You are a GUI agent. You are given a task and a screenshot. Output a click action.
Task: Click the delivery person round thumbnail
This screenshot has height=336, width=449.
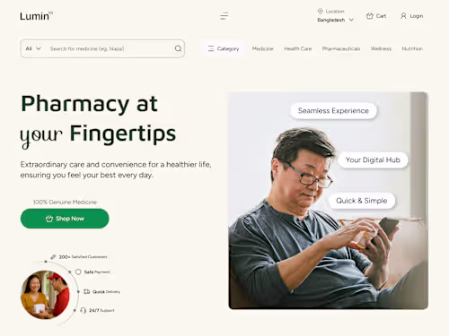click(x=45, y=295)
